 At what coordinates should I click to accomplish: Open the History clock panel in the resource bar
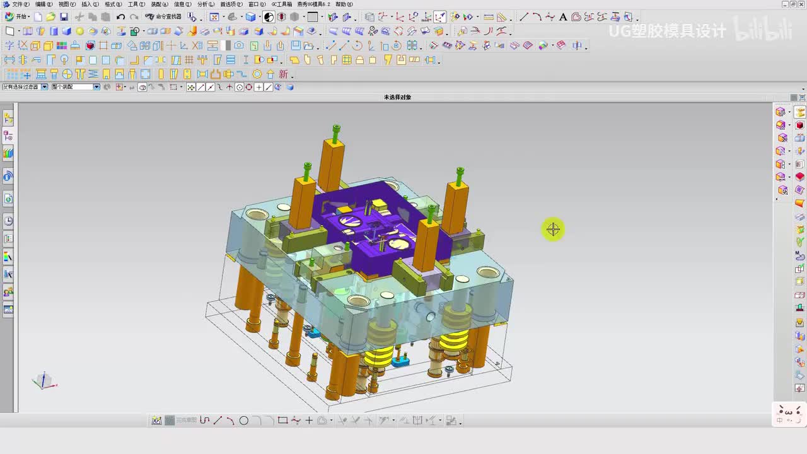point(8,221)
